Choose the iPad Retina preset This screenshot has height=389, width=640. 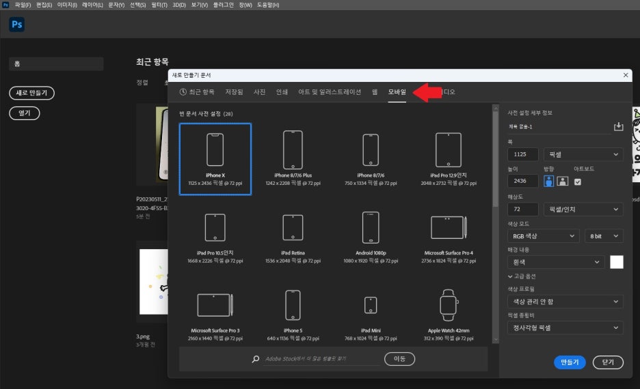click(293, 237)
